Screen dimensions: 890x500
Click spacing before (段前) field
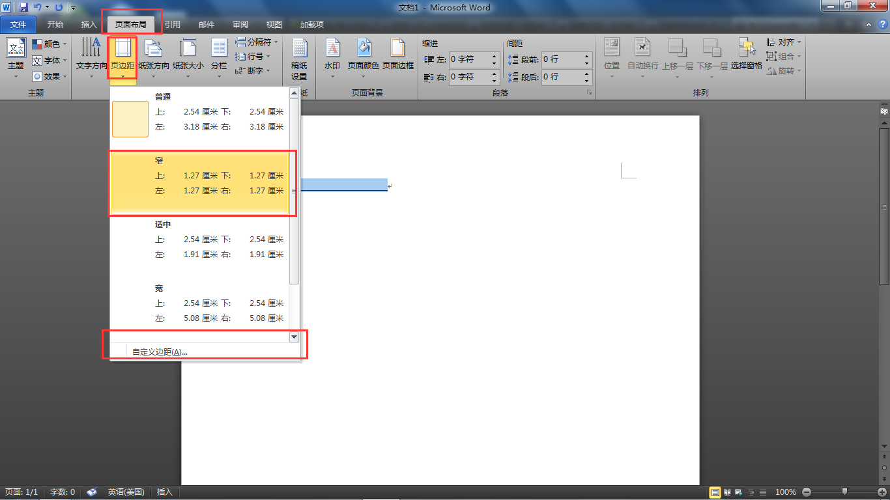point(562,59)
